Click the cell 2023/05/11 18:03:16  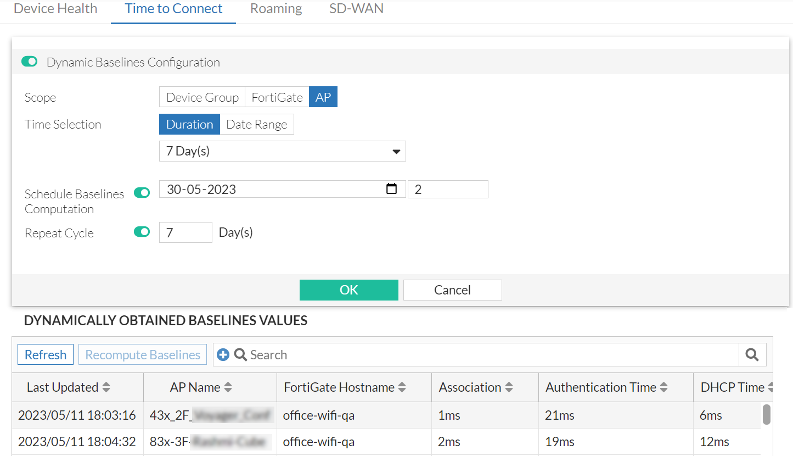point(77,415)
